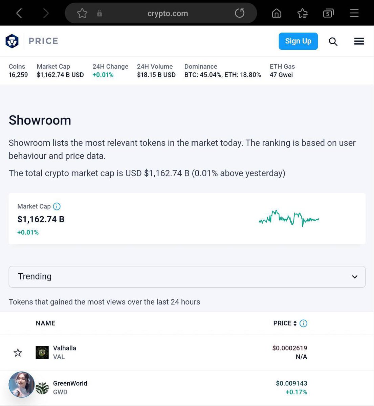Click the Valhalla token thumbnail
This screenshot has height=406, width=374.
pos(42,352)
